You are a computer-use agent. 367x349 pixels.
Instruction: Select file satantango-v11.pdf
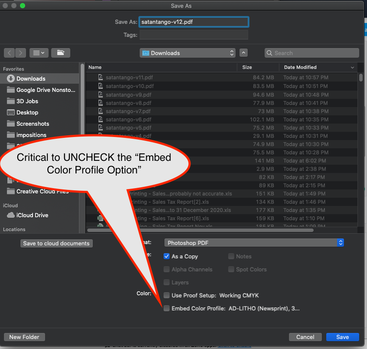pyautogui.click(x=221, y=78)
